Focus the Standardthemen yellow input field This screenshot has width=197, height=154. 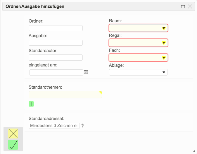coord(65,95)
